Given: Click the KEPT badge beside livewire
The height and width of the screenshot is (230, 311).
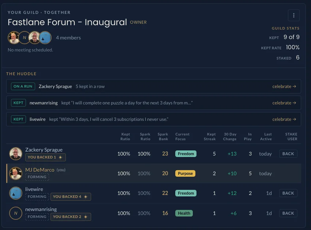Looking at the screenshot, I should 18,119.
